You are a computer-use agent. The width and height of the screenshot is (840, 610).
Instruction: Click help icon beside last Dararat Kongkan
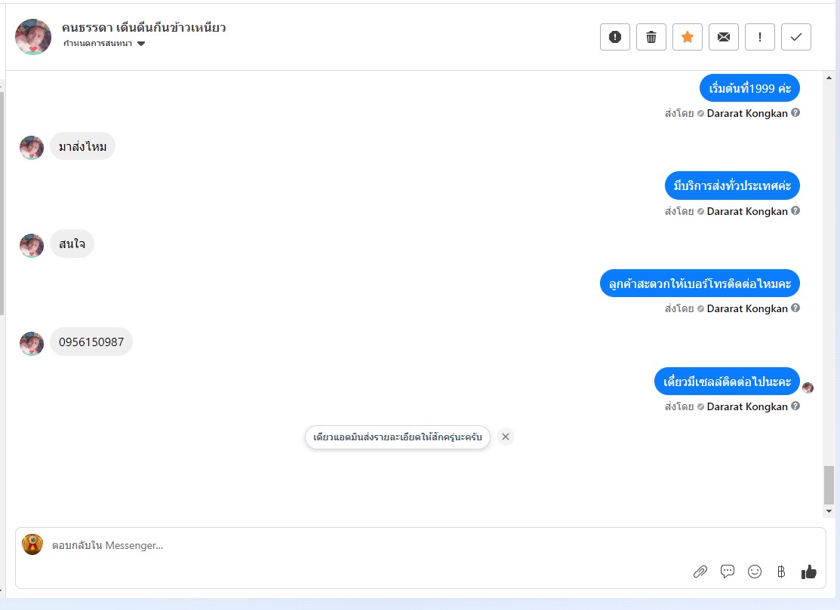point(795,406)
